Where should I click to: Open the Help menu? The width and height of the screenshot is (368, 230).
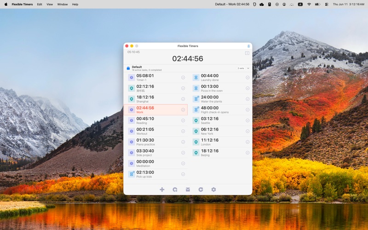click(75, 4)
